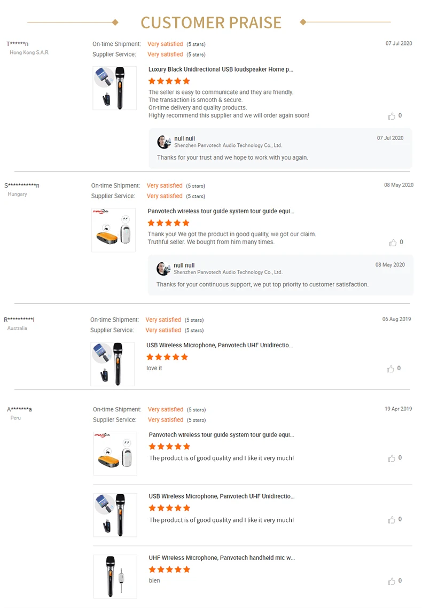Viewport: 422px width, 608px height.
Task: Thumbs-up the 'bien' review
Action: [392, 581]
